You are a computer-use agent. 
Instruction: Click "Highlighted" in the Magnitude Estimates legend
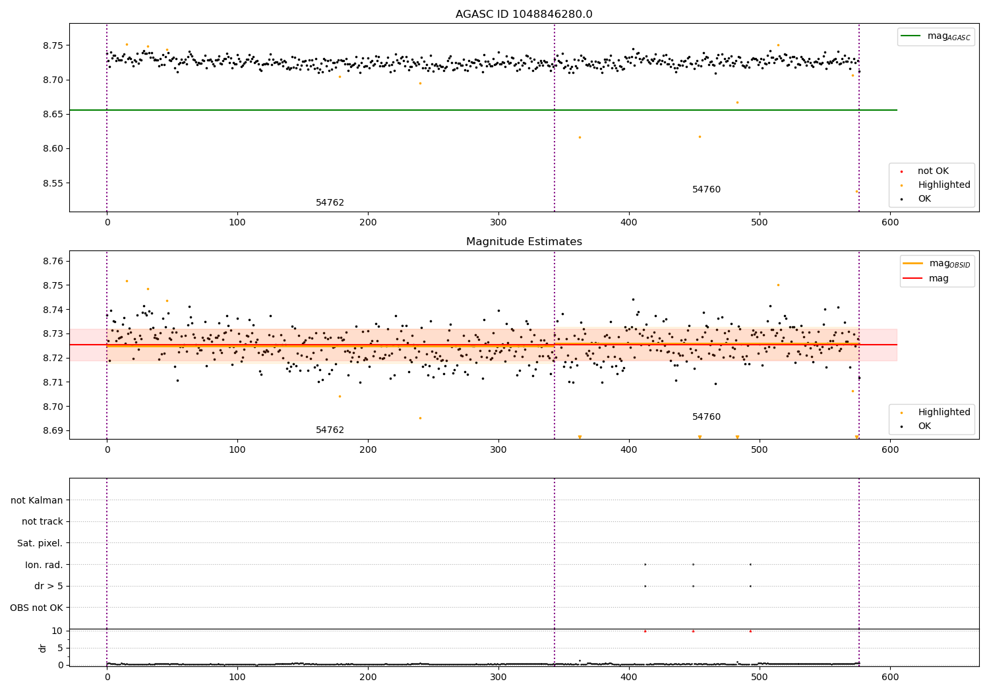click(944, 412)
